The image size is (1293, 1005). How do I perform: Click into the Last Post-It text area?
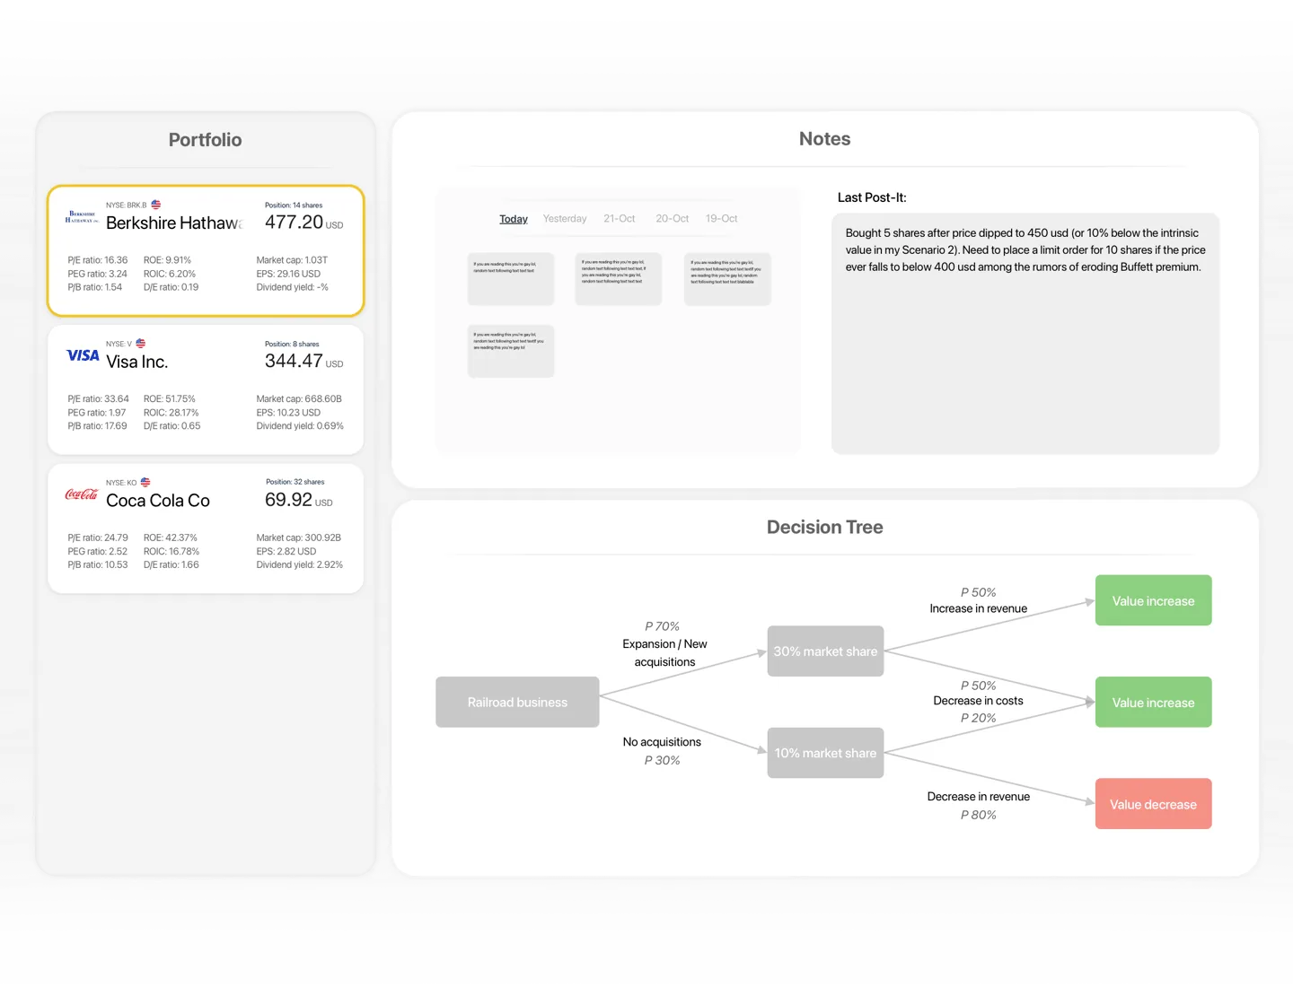tap(1025, 334)
